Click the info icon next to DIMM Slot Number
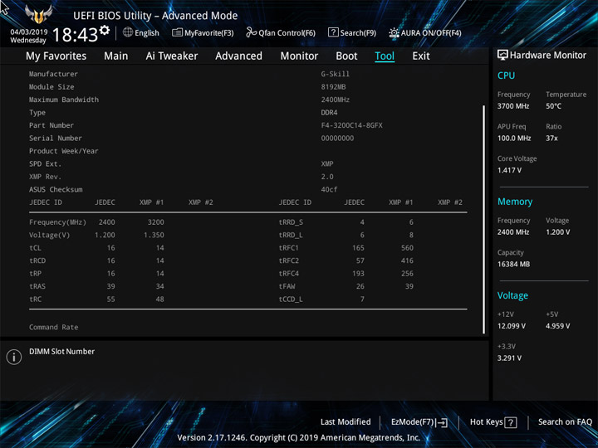The width and height of the screenshot is (598, 448). coord(14,357)
